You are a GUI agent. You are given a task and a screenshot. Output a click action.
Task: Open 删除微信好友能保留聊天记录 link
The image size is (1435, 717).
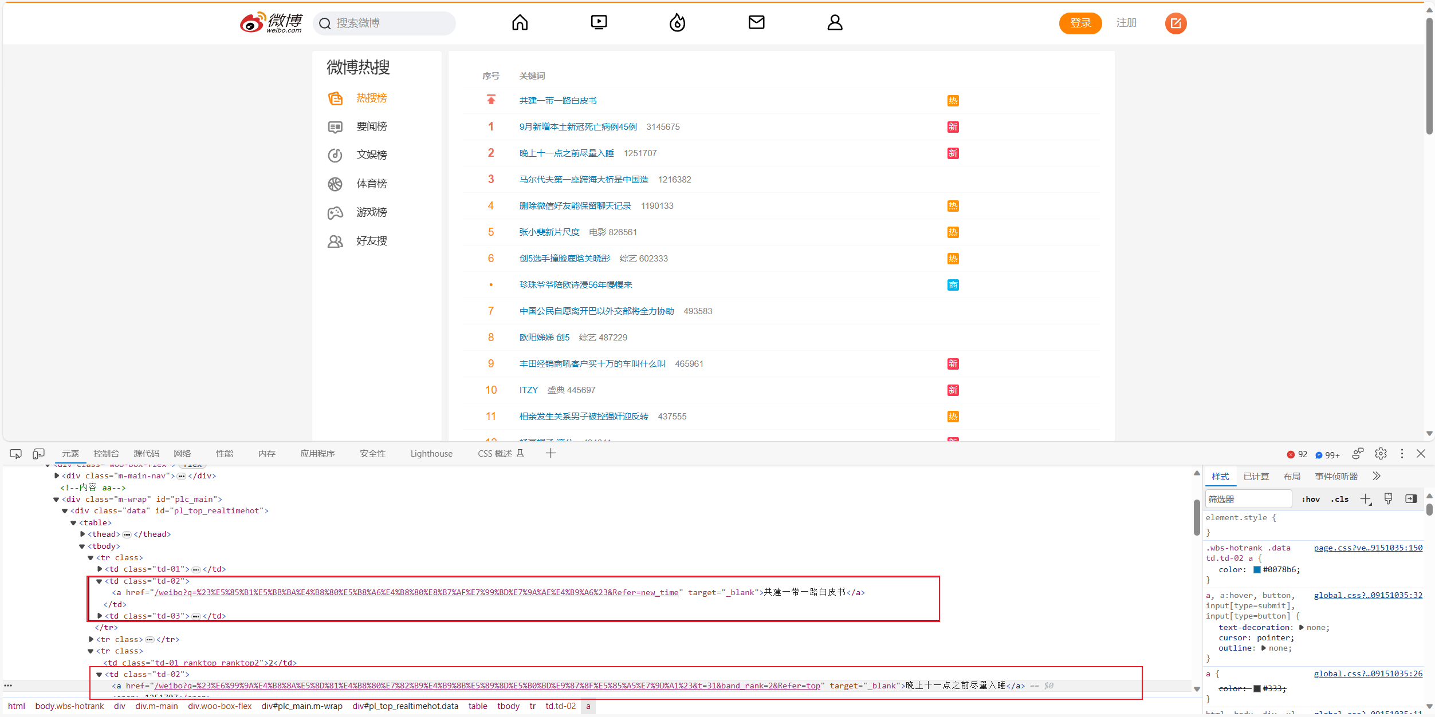575,206
